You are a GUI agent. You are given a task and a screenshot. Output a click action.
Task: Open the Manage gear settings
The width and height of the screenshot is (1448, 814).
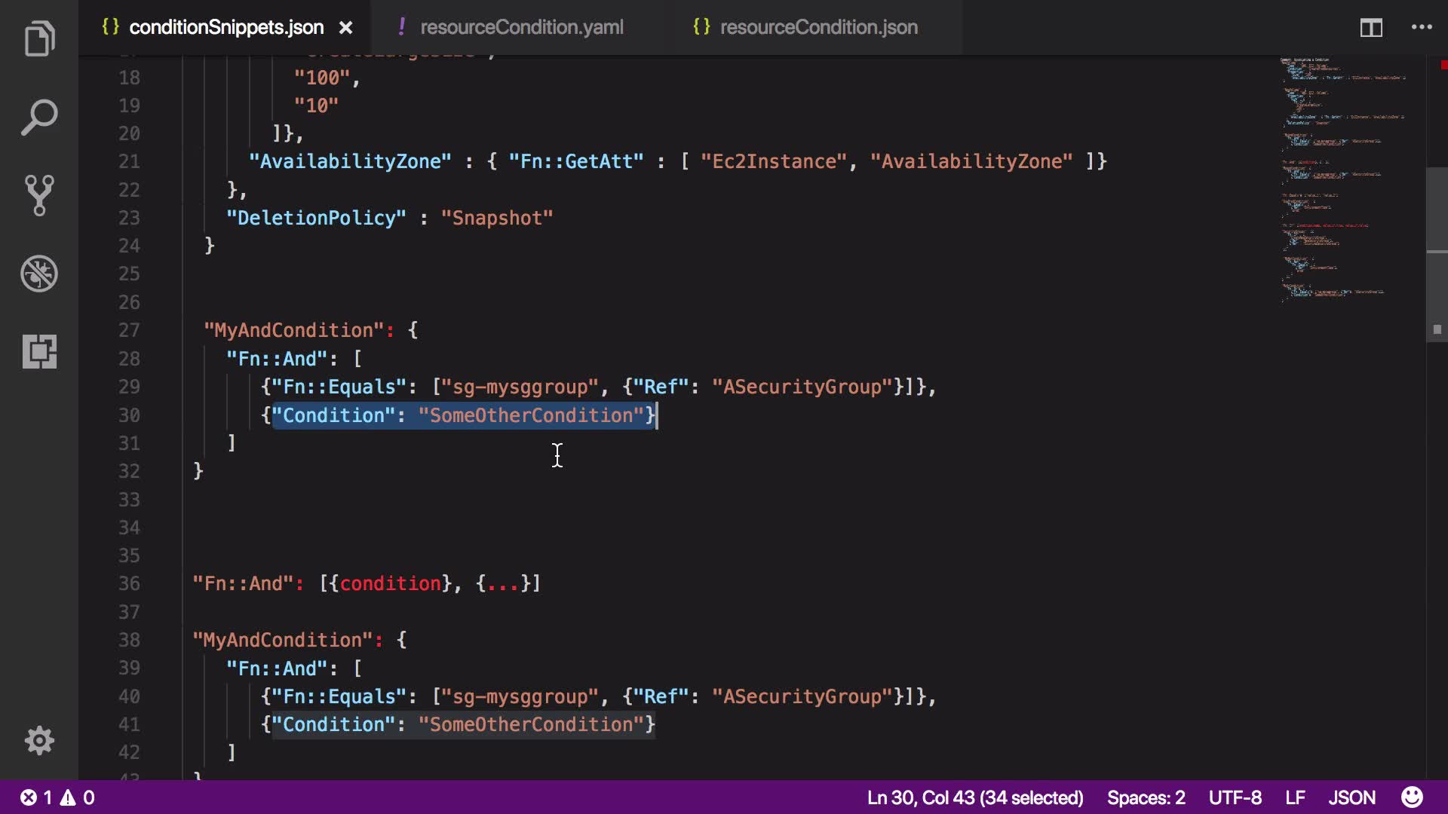39,741
